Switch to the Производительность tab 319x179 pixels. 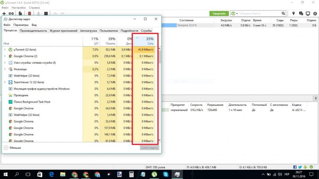point(33,31)
